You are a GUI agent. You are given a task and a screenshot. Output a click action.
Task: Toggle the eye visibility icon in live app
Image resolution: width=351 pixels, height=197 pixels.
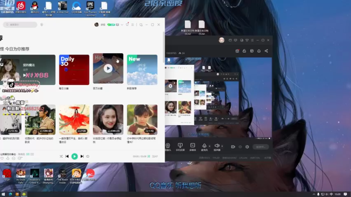click(x=240, y=147)
